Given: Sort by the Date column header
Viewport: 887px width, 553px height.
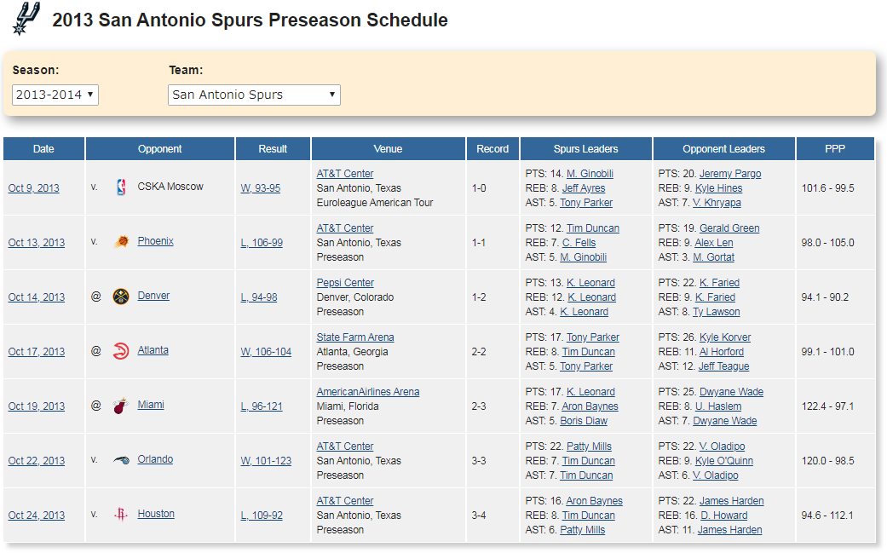Looking at the screenshot, I should tap(43, 149).
